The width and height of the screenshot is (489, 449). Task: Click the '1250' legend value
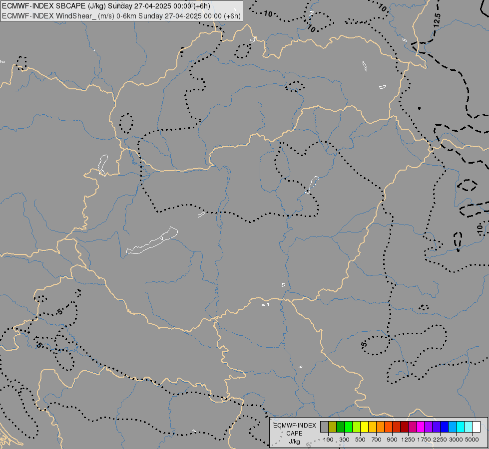(x=408, y=440)
